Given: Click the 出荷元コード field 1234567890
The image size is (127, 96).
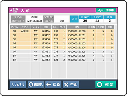Looking at the screenshot, I should [34, 21].
